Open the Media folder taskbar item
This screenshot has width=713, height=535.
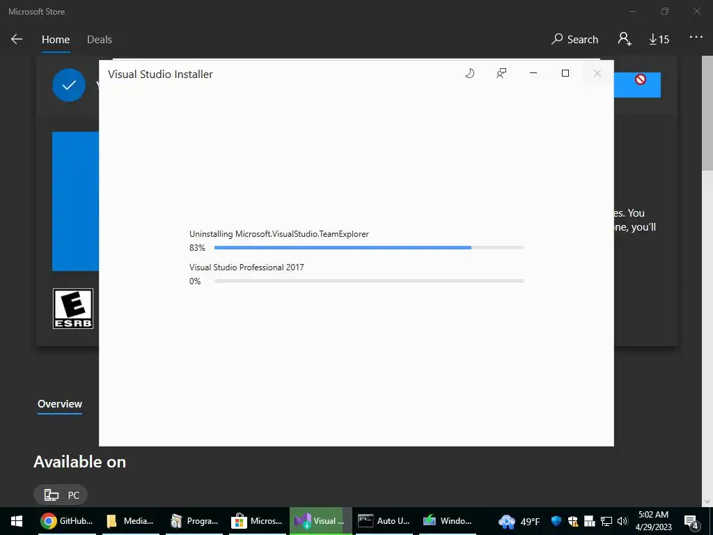click(x=130, y=521)
